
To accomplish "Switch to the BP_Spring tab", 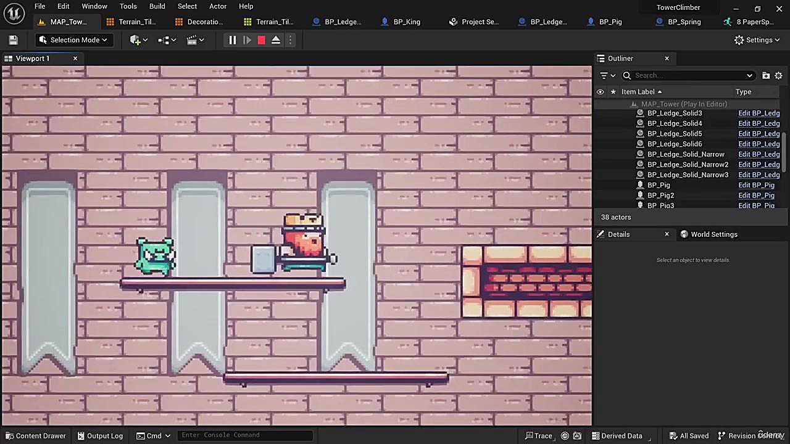I will [678, 22].
